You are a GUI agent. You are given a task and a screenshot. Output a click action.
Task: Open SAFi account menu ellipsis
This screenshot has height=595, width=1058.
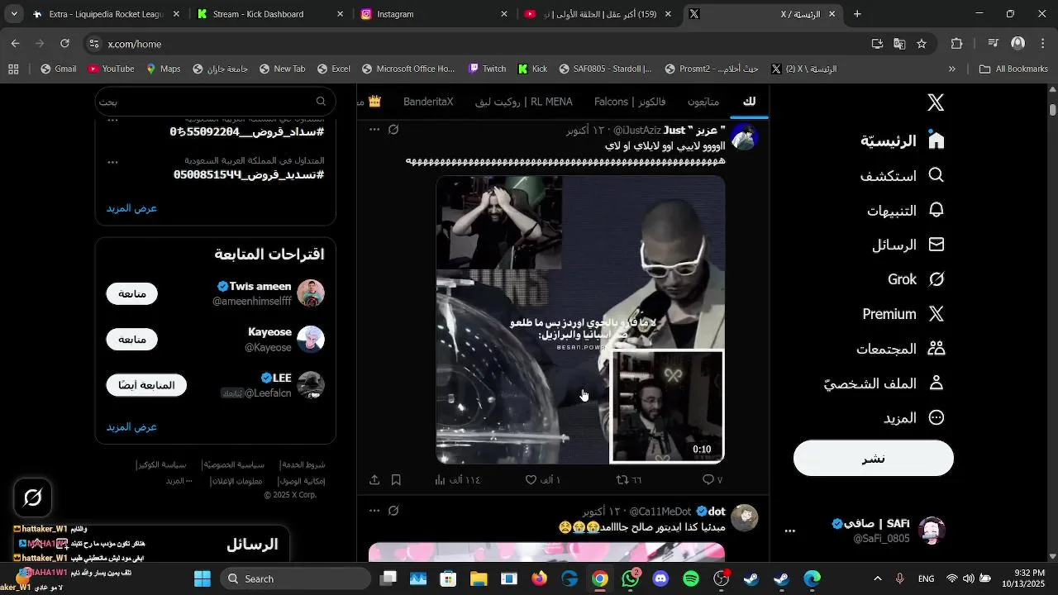[x=790, y=531]
